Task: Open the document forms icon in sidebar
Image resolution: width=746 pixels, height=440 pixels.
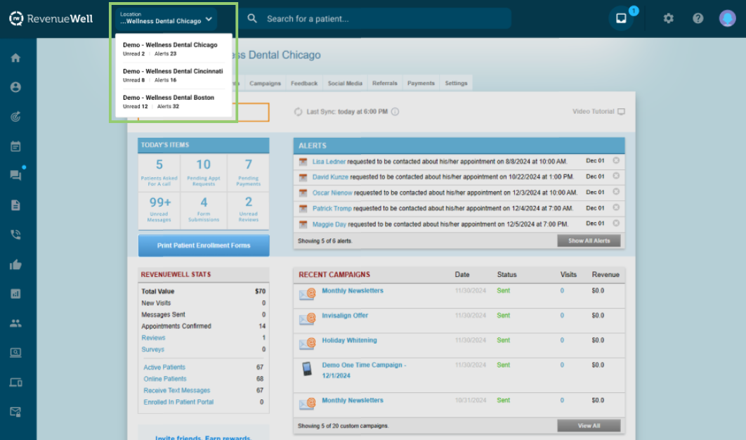Action: tap(15, 205)
